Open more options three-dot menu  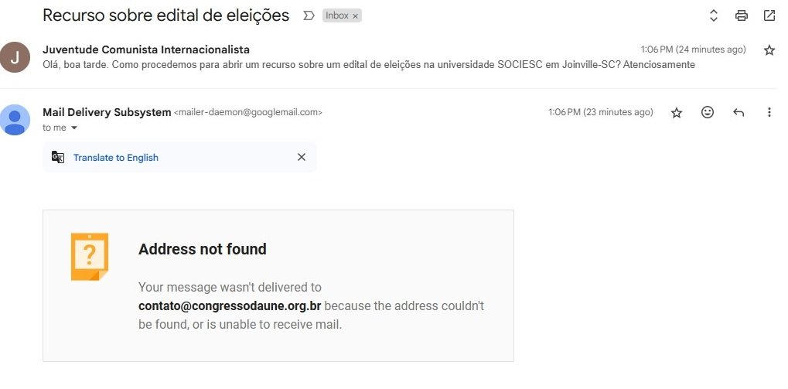[x=769, y=113]
